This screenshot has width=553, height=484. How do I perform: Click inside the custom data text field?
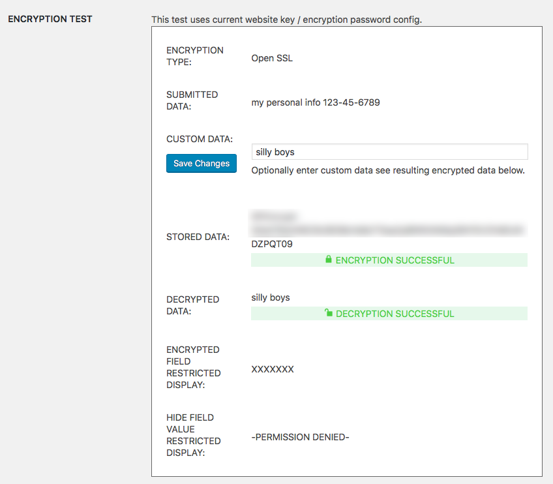pos(389,151)
